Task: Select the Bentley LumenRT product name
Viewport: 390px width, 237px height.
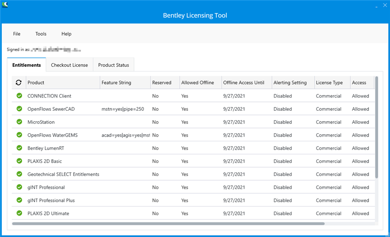Action: [46, 148]
